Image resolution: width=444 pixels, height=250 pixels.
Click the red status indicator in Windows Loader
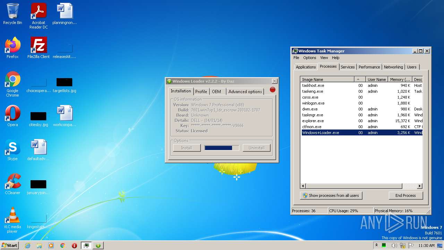click(273, 90)
